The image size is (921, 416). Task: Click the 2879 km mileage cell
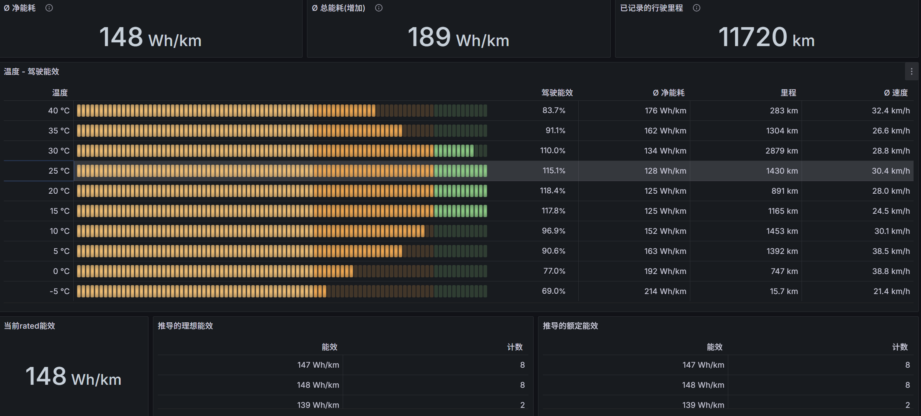[x=781, y=151]
